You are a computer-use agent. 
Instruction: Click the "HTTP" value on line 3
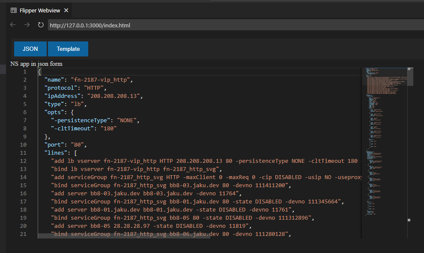click(94, 88)
